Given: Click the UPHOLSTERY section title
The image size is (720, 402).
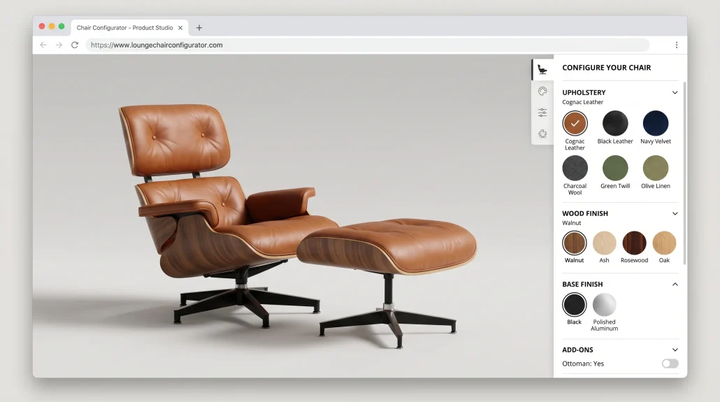Looking at the screenshot, I should [x=584, y=92].
